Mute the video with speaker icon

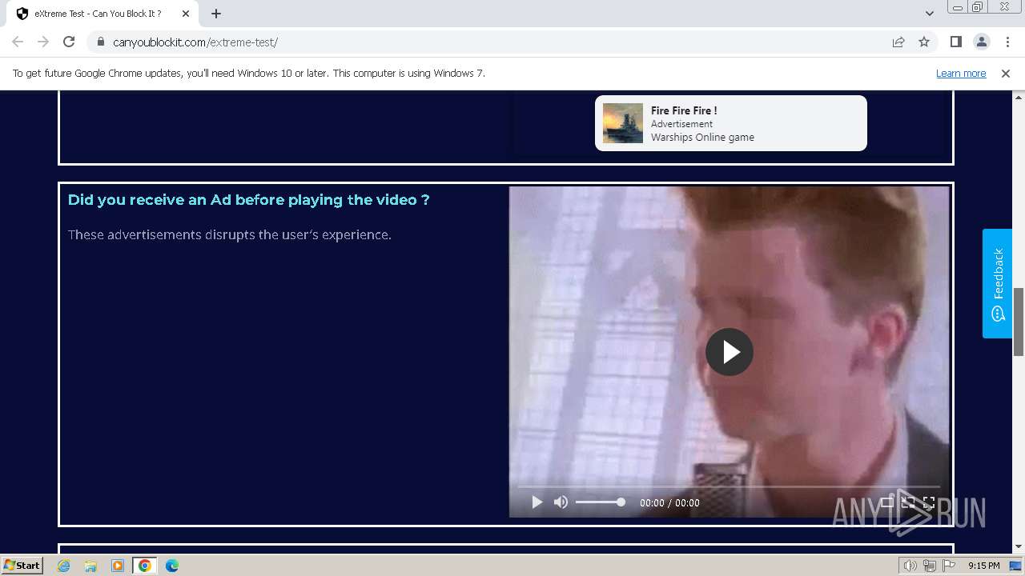[x=561, y=502]
